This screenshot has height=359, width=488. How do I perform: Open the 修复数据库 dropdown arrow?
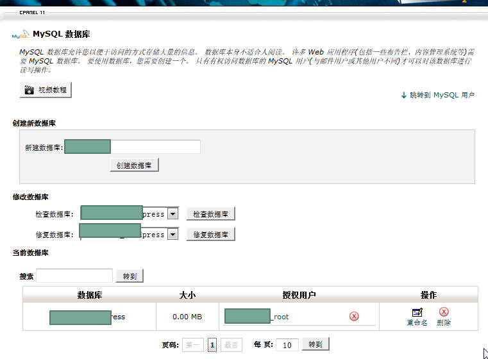[x=172, y=234]
